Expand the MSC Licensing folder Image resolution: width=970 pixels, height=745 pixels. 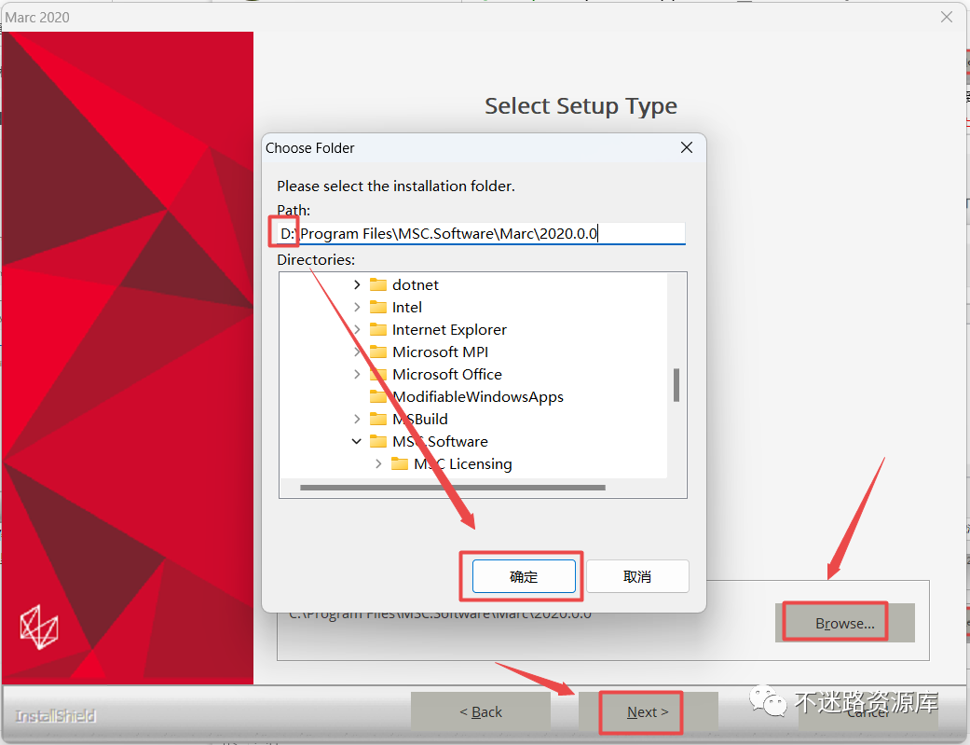click(x=378, y=463)
